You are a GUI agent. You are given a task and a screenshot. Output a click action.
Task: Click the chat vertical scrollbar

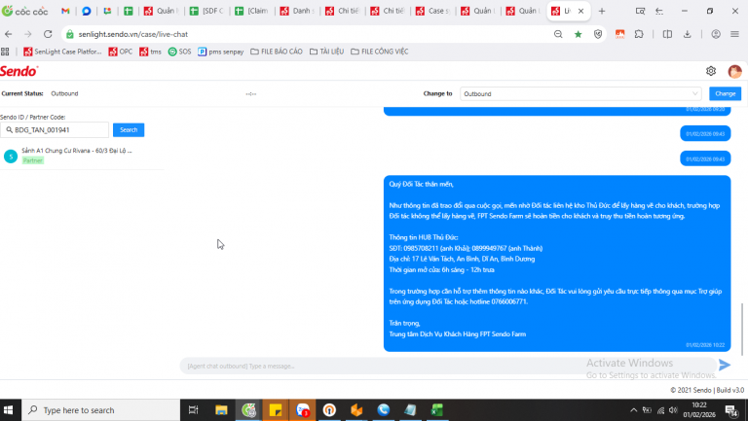(x=742, y=329)
